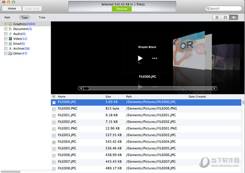Screen dimensions: 245x173
Task: Check the Email category checkbox
Action: pyautogui.click(x=6, y=43)
